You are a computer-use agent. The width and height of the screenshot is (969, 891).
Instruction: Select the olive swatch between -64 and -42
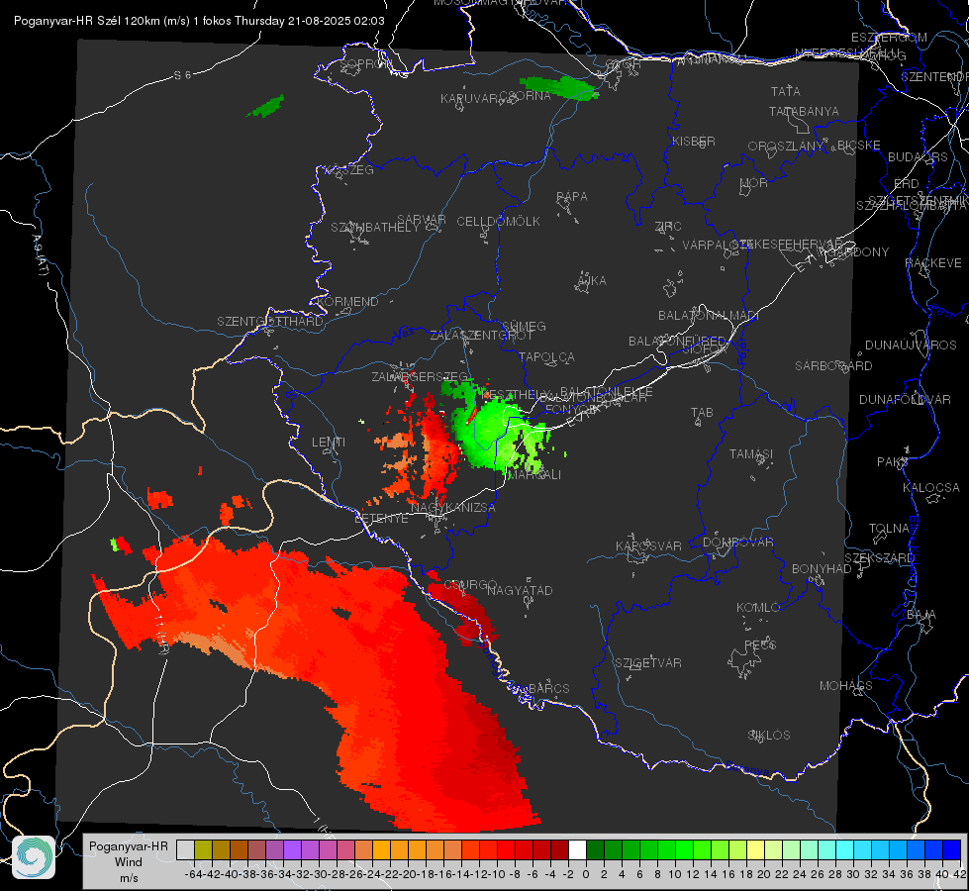(x=203, y=849)
